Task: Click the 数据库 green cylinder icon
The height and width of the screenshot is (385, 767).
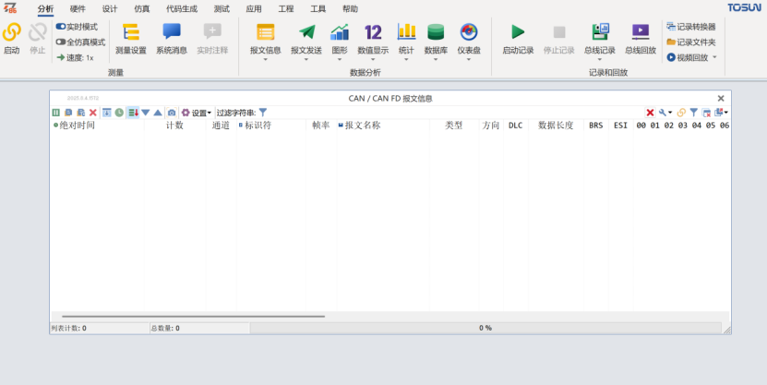Action: [436, 32]
